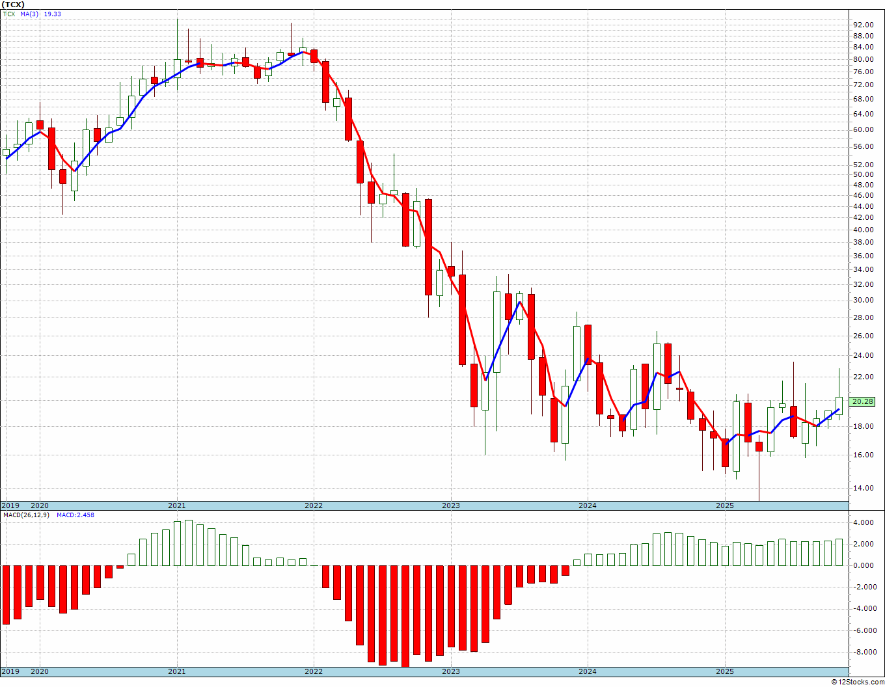Click the 16.00 price axis label
The image size is (885, 687).
click(863, 455)
